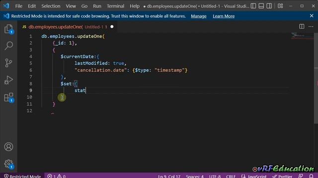Toggle the bottom panel layout icon
This screenshot has height=178, width=318.
[261, 6]
